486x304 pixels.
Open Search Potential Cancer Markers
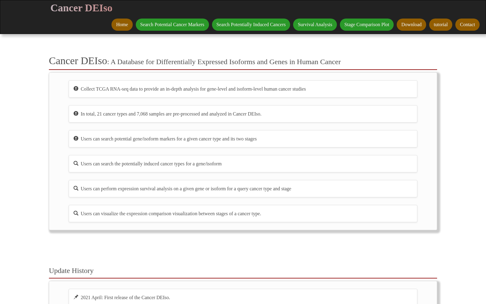172,25
